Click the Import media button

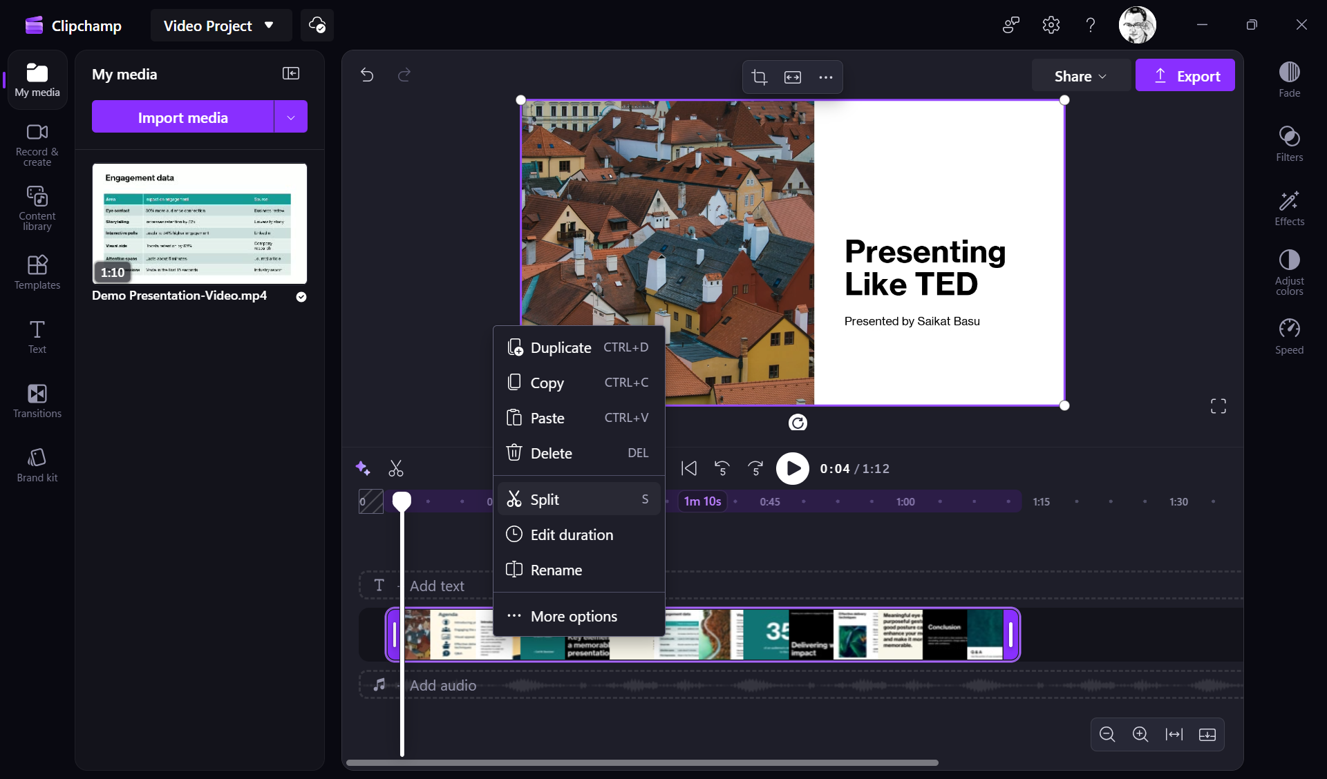click(x=182, y=117)
